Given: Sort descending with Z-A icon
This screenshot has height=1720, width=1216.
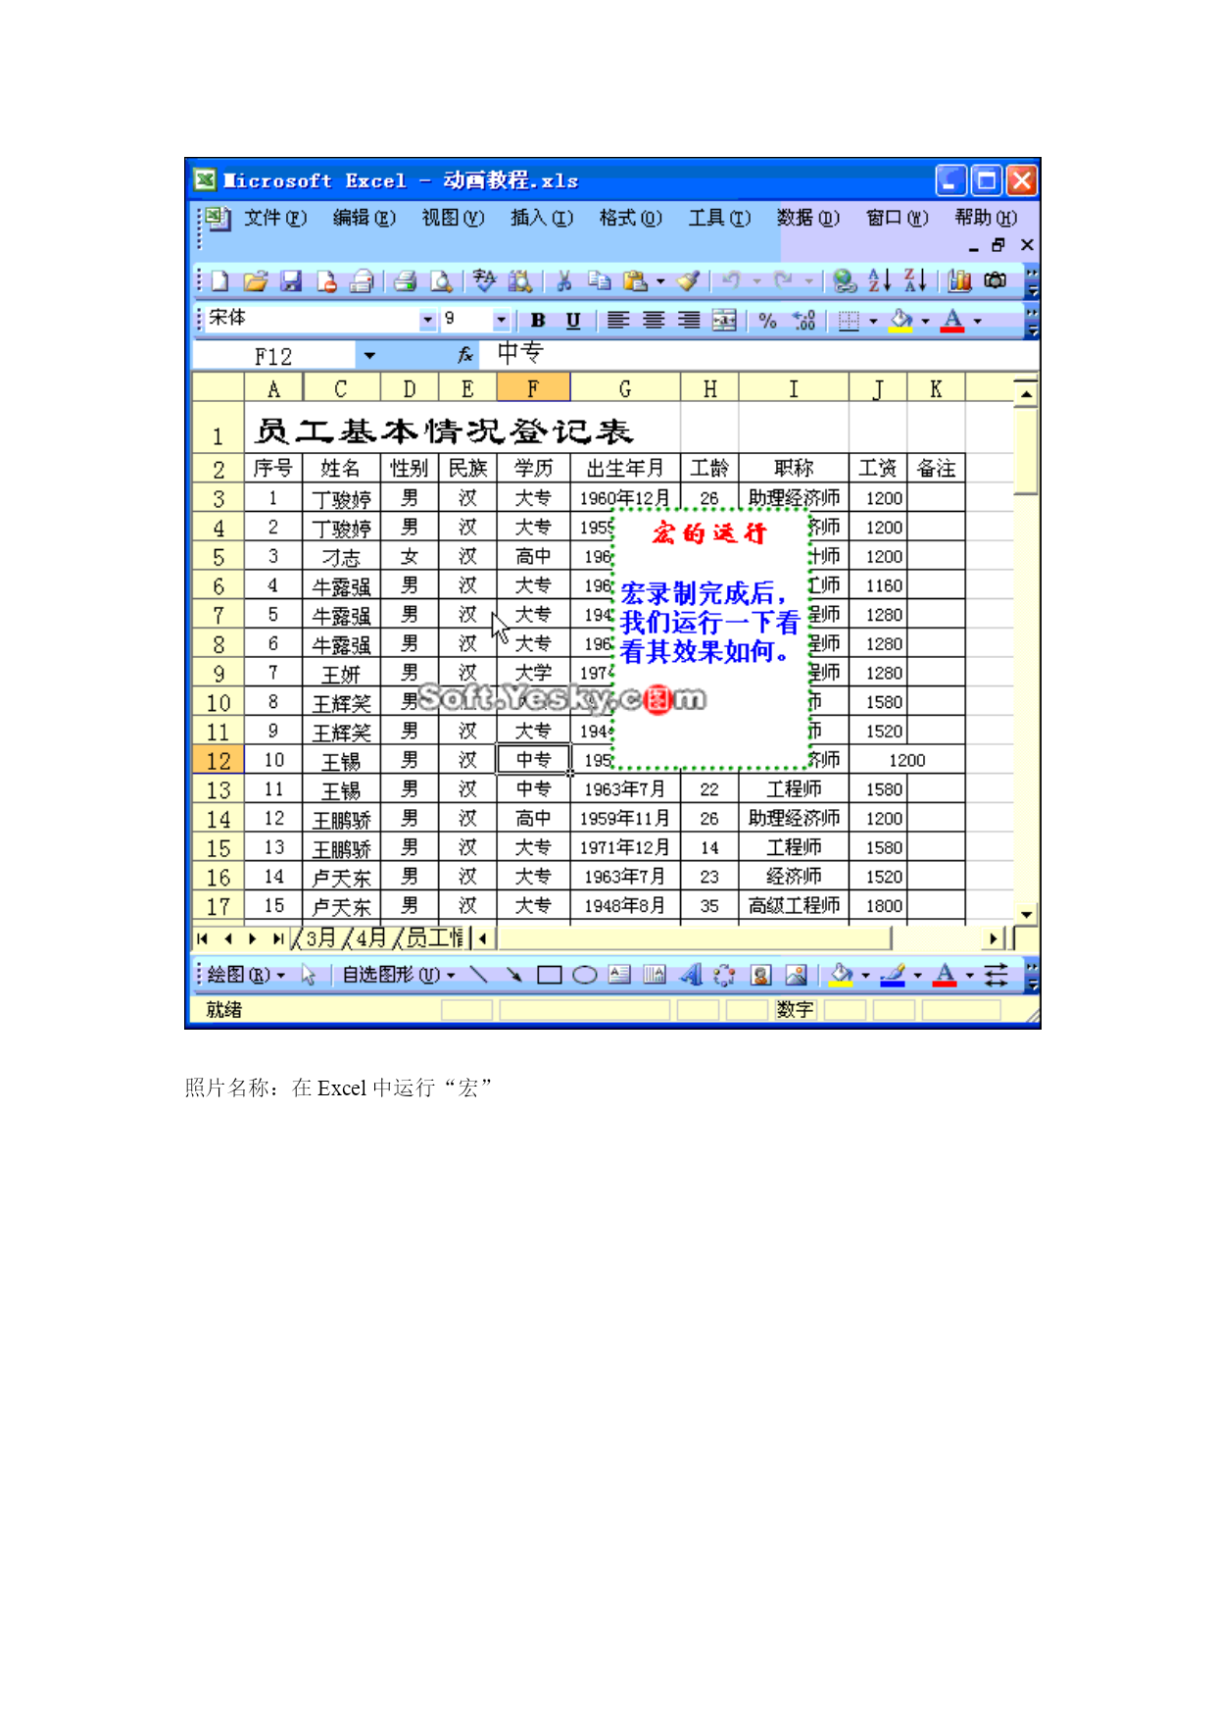Looking at the screenshot, I should [x=914, y=281].
